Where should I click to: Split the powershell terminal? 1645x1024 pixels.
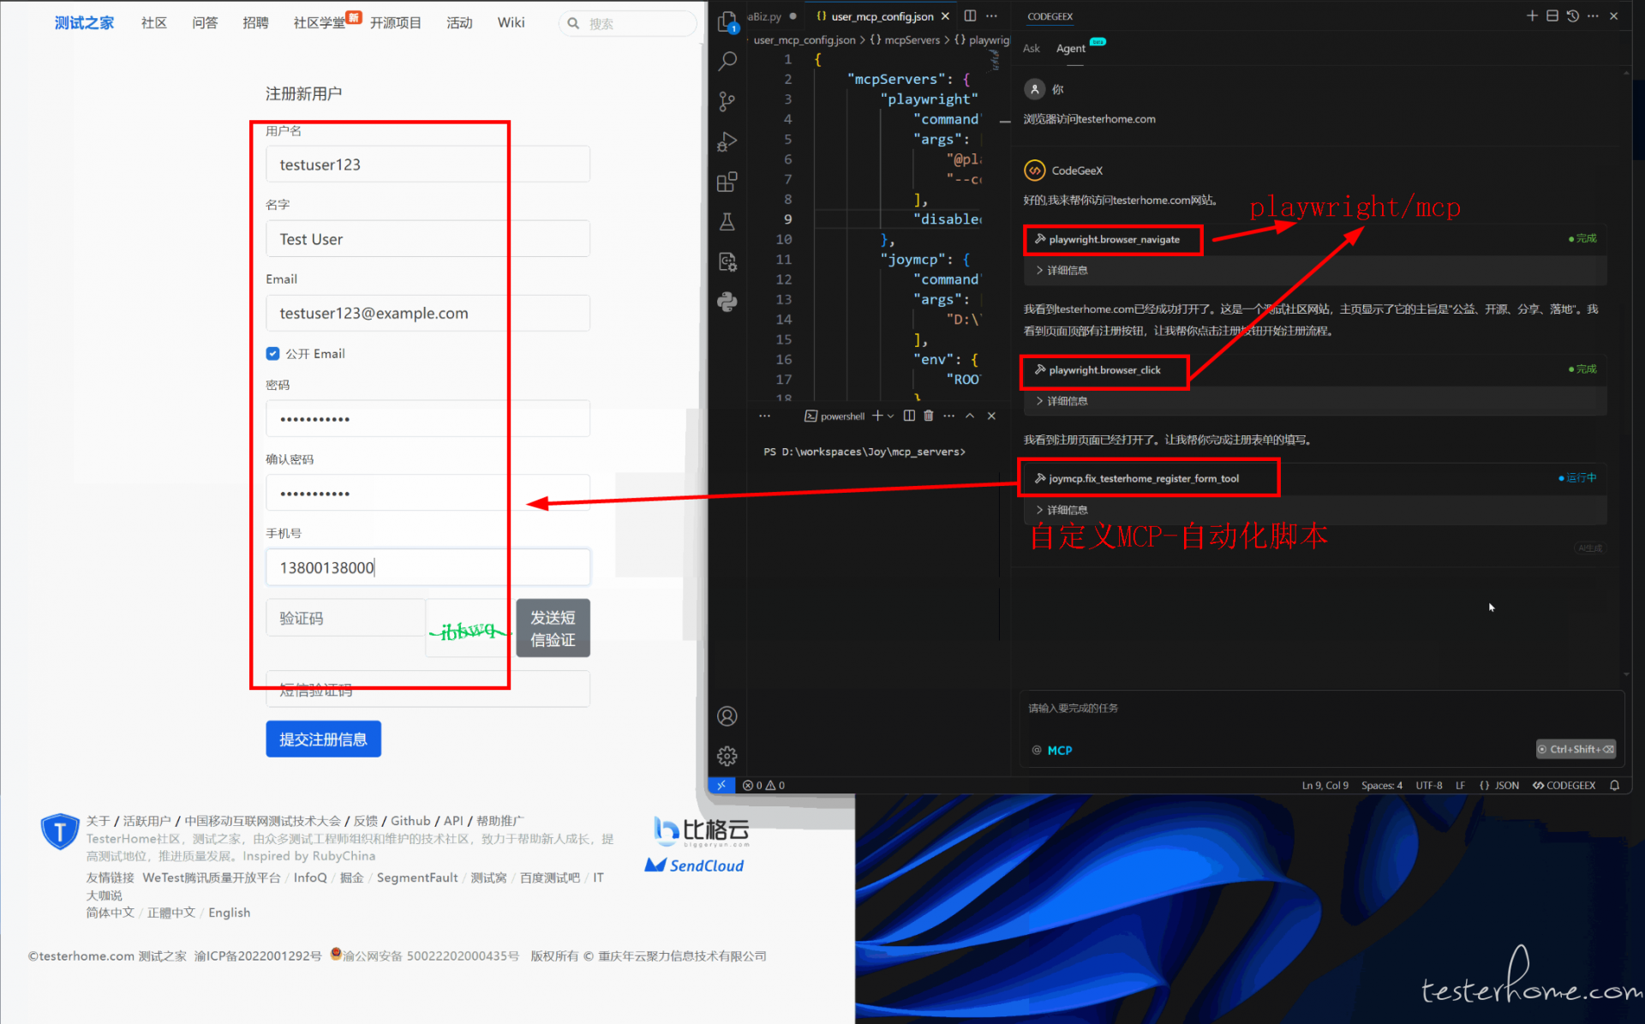point(909,416)
